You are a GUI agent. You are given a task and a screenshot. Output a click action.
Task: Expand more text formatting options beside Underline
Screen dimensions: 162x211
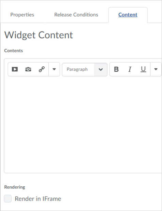(x=156, y=69)
